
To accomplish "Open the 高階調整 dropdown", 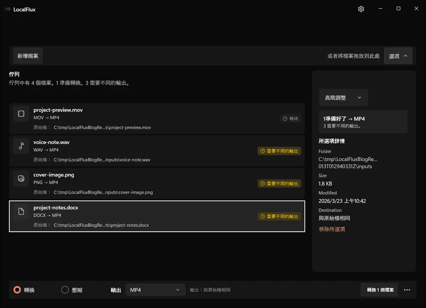I will click(x=343, y=97).
